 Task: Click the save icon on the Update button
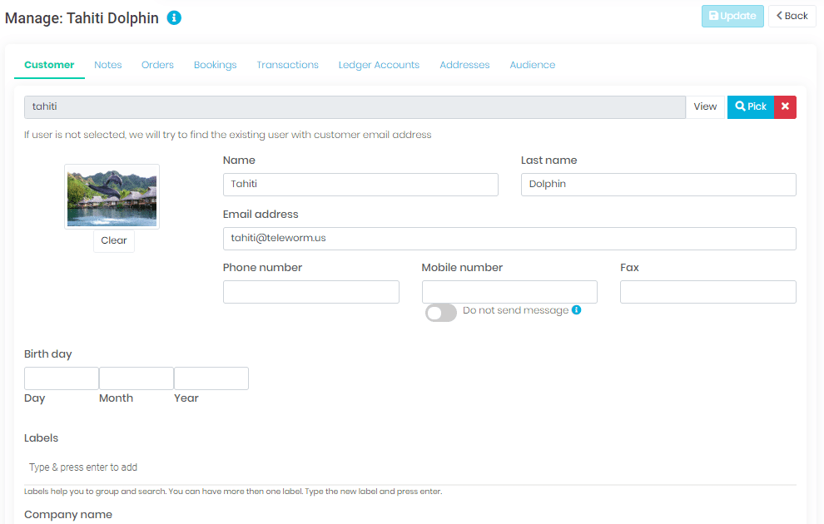(716, 16)
